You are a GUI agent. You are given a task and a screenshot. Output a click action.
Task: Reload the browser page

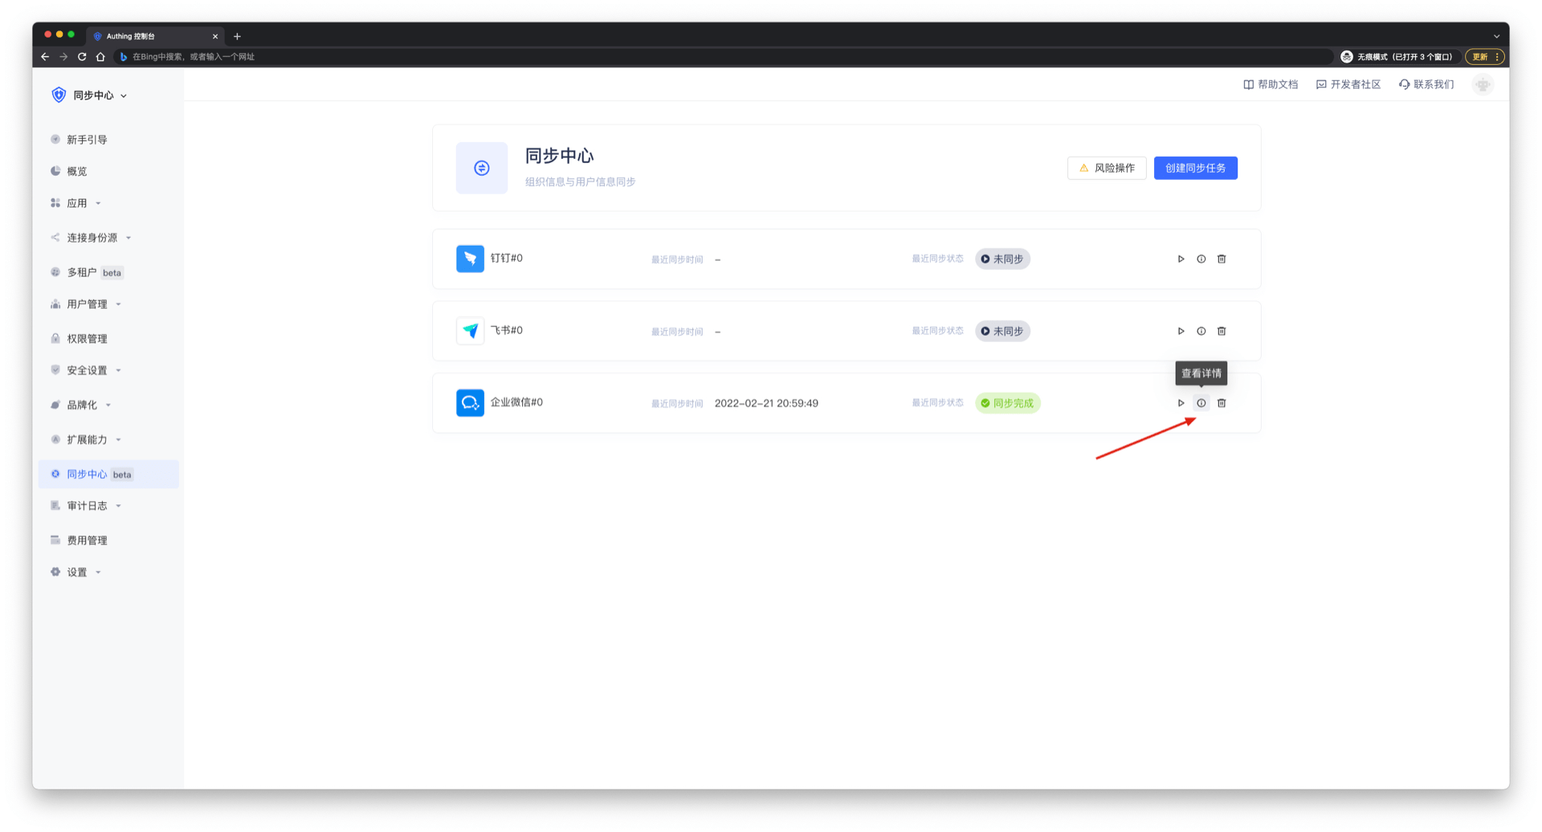pyautogui.click(x=82, y=57)
